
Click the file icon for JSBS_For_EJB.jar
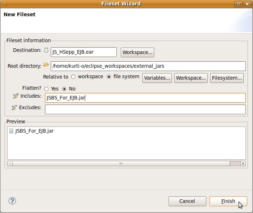point(11,131)
